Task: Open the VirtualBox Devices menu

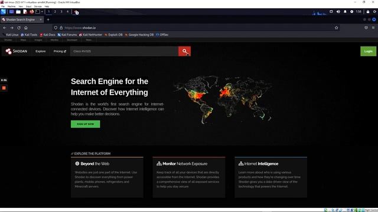Action: coord(38,6)
